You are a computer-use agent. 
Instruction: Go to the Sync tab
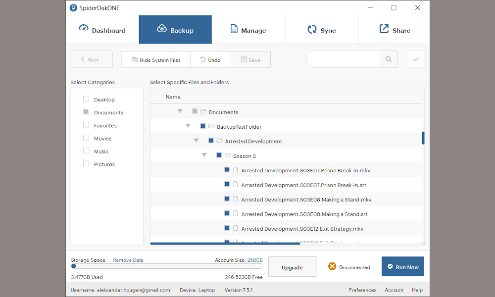[x=322, y=30]
